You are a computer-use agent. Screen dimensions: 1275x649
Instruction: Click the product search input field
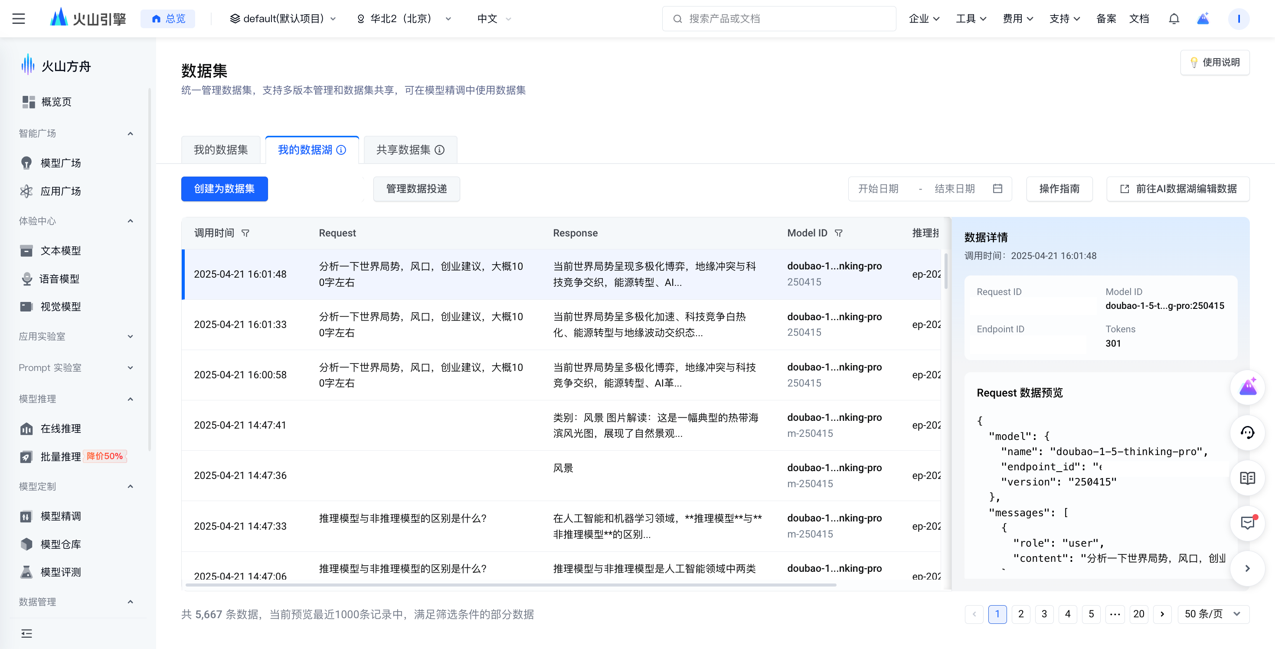tap(779, 19)
